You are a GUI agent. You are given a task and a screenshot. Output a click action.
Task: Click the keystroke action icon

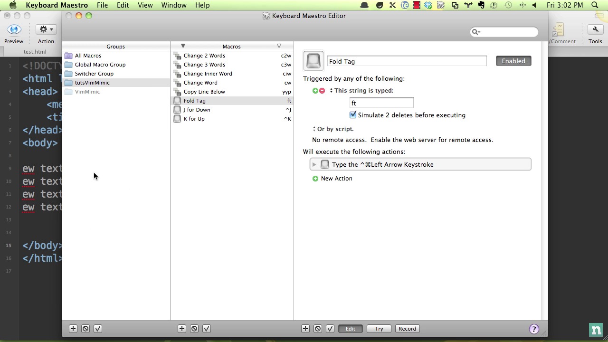325,164
